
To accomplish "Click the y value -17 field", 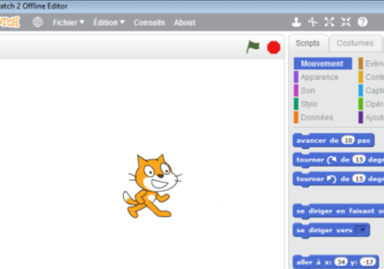I will coord(368,262).
